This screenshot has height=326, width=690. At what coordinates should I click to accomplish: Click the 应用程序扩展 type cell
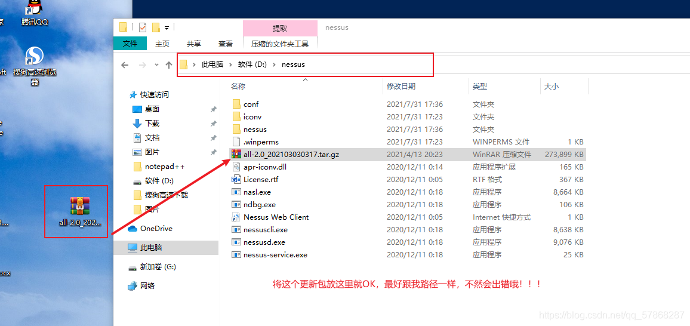(494, 167)
